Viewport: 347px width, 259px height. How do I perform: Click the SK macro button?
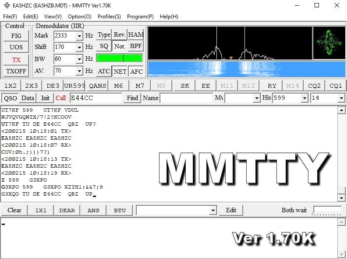tap(185, 86)
